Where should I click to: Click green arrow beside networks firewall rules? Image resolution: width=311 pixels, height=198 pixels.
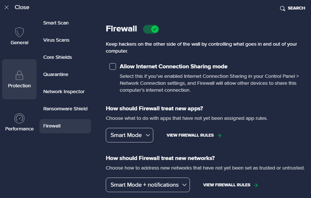pos(256,185)
